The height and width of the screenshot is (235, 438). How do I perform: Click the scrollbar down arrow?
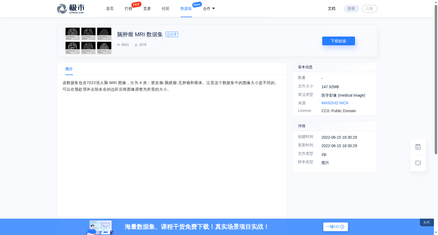tap(436, 233)
